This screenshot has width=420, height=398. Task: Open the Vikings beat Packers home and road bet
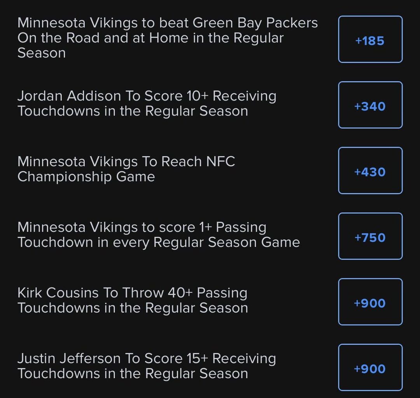tap(167, 38)
